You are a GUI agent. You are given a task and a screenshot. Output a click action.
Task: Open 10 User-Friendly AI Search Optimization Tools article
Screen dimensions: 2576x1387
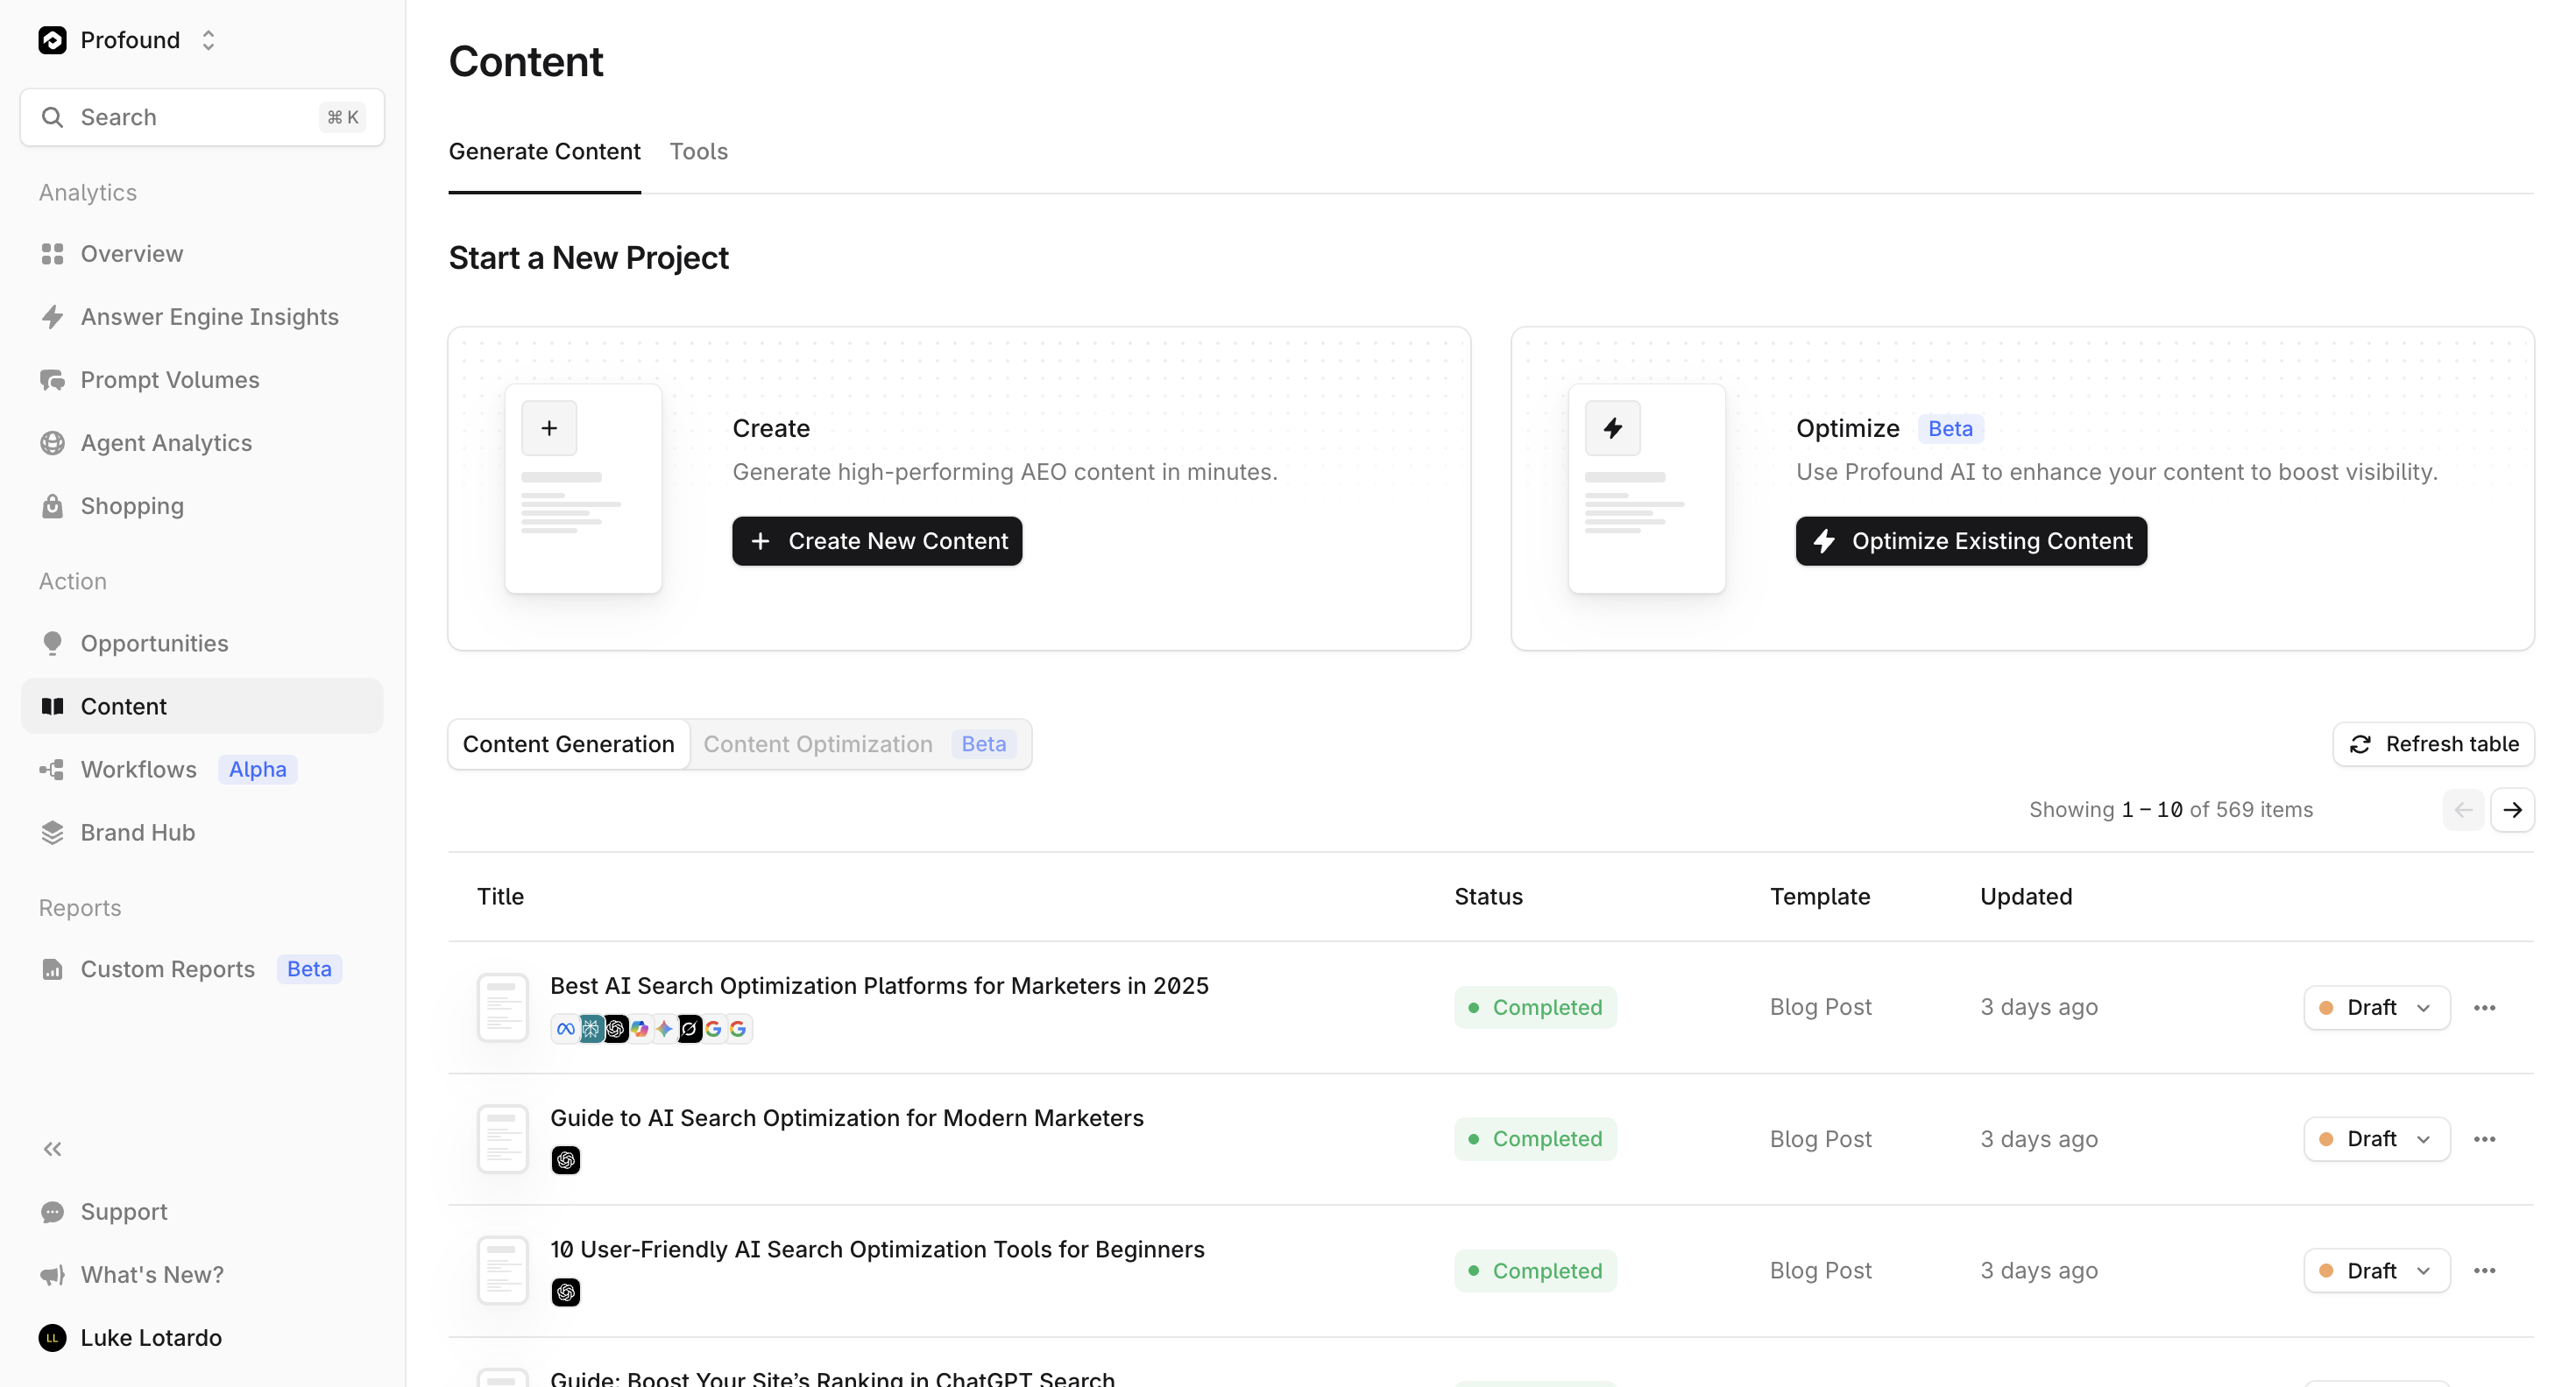[877, 1250]
